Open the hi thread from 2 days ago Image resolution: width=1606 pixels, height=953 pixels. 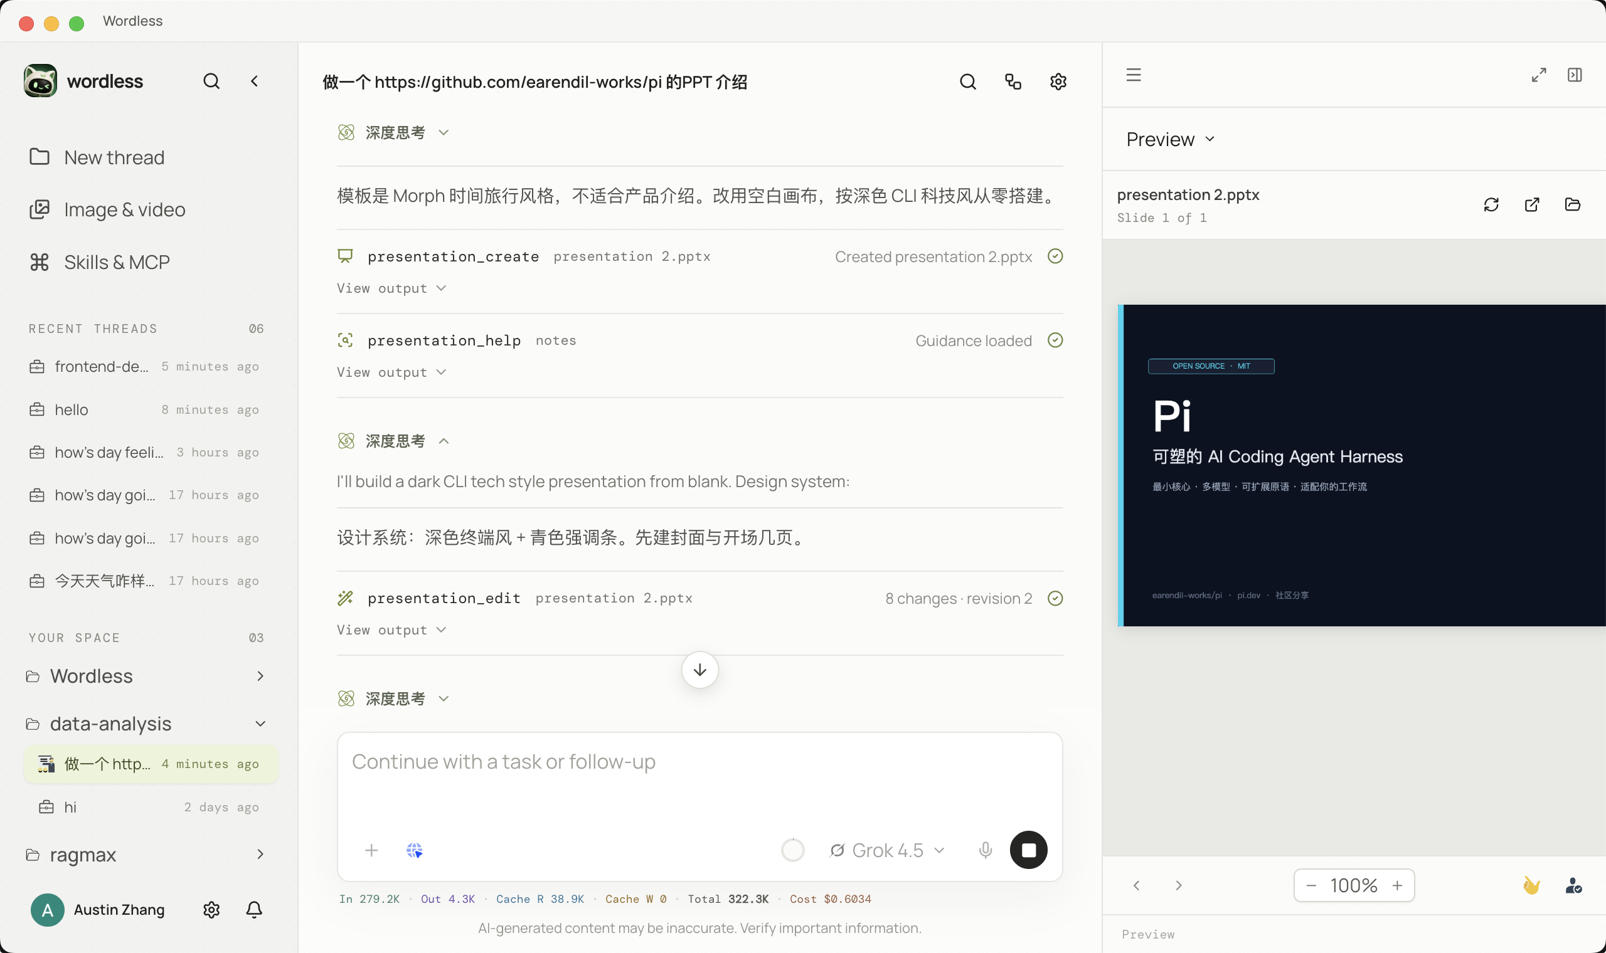[x=151, y=807]
